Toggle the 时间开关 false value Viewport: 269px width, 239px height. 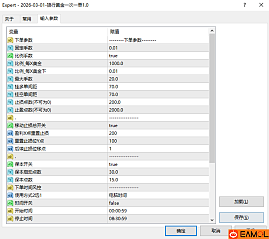pos(114,203)
